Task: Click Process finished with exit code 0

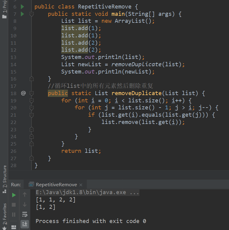Action: point(91,221)
